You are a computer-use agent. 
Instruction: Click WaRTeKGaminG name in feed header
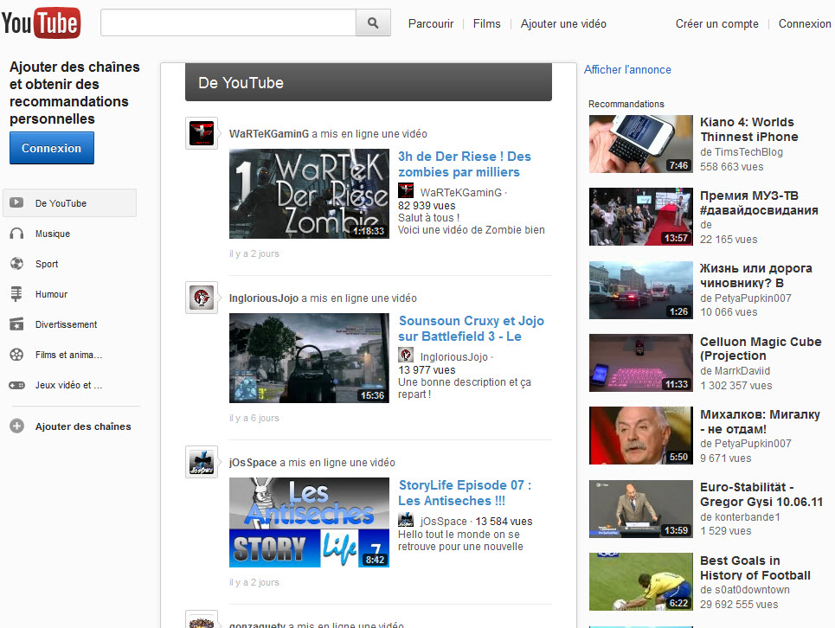coord(269,133)
